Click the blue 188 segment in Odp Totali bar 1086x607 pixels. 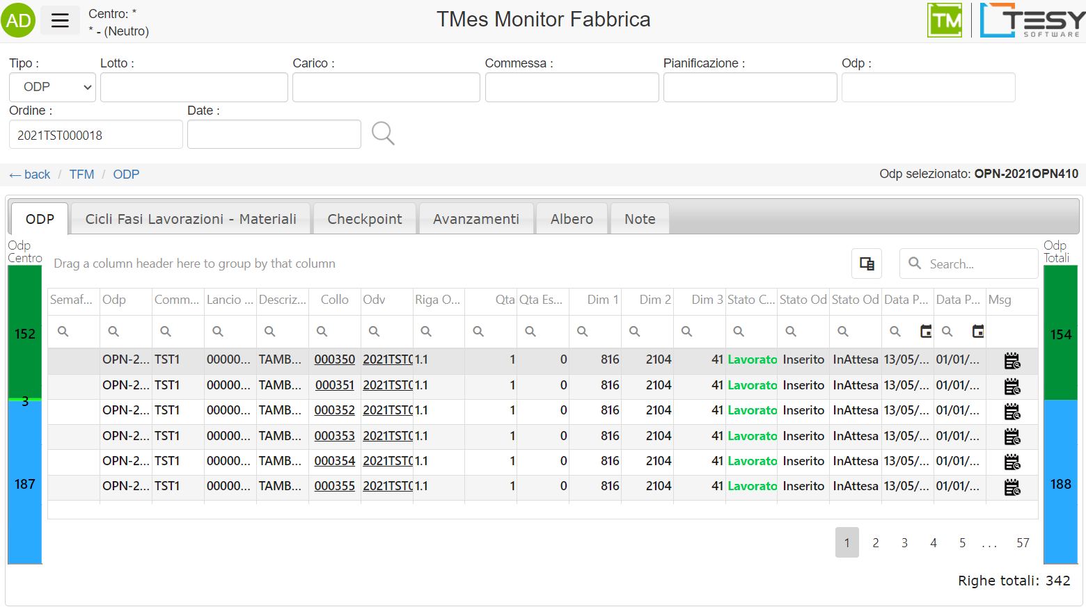point(1060,484)
